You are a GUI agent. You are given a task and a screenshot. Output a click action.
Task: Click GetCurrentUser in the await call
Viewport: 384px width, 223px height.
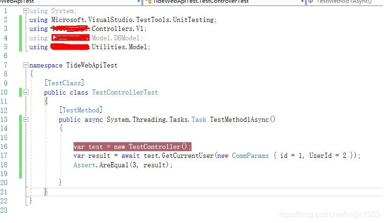click(x=188, y=156)
